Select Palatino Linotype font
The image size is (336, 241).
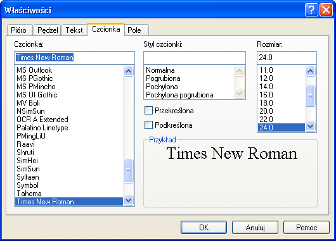point(69,128)
